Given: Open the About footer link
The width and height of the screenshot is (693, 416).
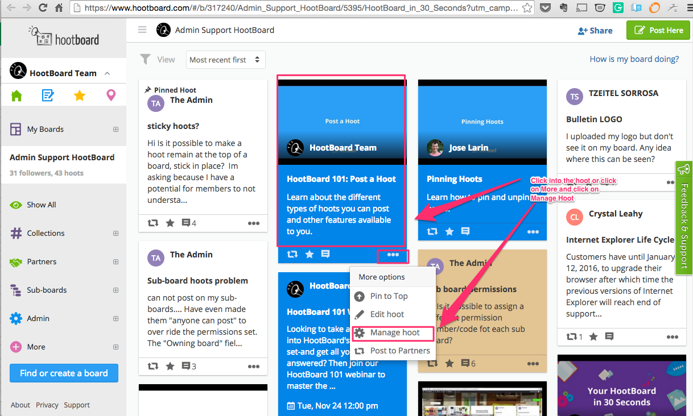Looking at the screenshot, I should coord(20,405).
